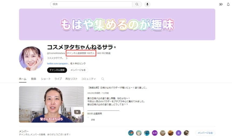This screenshot has height=139, width=232.
Task: Open the twitter.com/saraparin link
Action: click(x=57, y=64)
